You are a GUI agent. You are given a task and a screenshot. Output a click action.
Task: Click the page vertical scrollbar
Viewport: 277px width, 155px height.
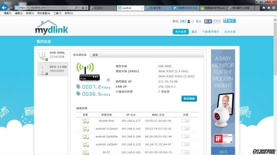pyautogui.click(x=275, y=49)
